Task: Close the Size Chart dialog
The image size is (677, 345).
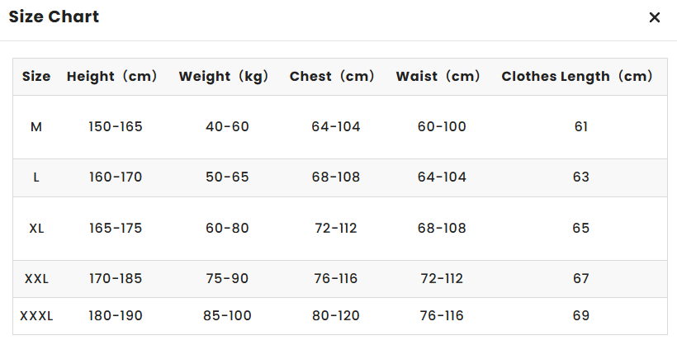Action: tap(655, 17)
